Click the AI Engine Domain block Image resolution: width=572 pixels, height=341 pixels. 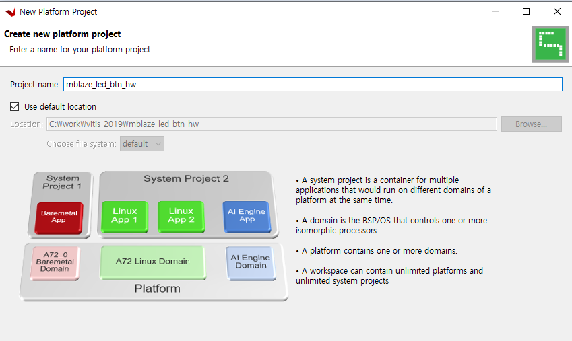click(251, 263)
